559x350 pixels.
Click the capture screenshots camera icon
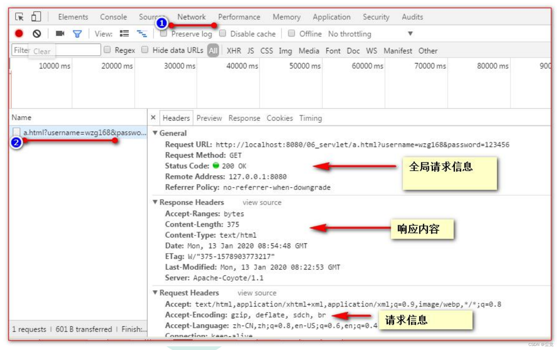tap(60, 34)
